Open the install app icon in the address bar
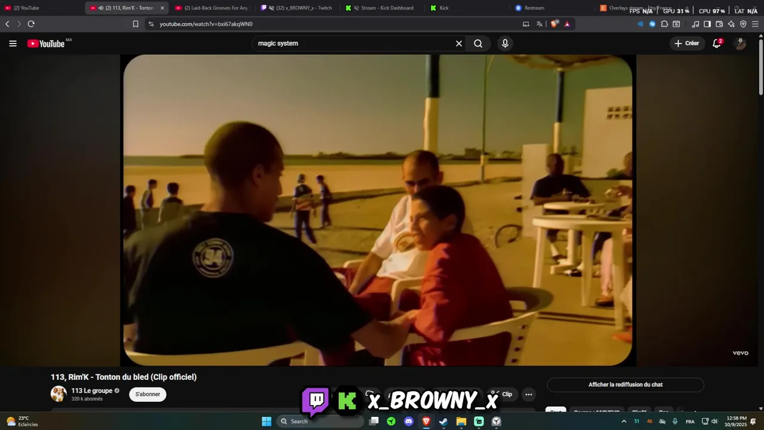 (x=526, y=24)
